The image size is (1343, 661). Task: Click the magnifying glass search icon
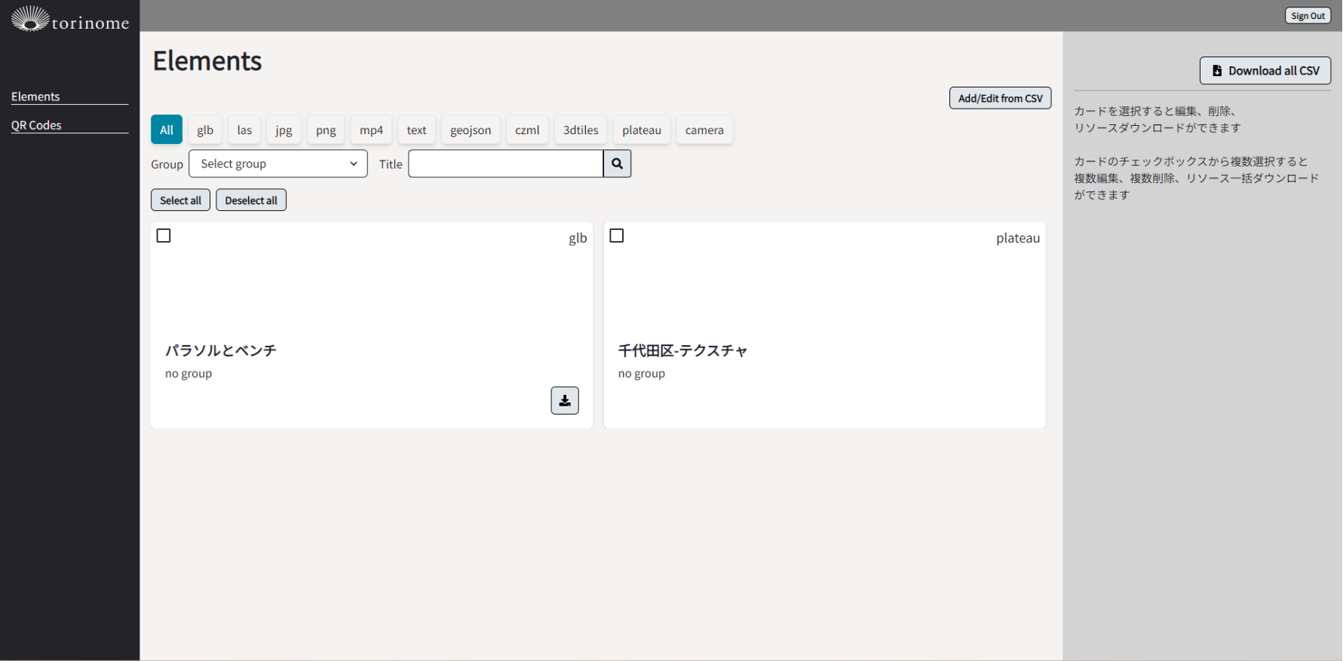coord(617,164)
